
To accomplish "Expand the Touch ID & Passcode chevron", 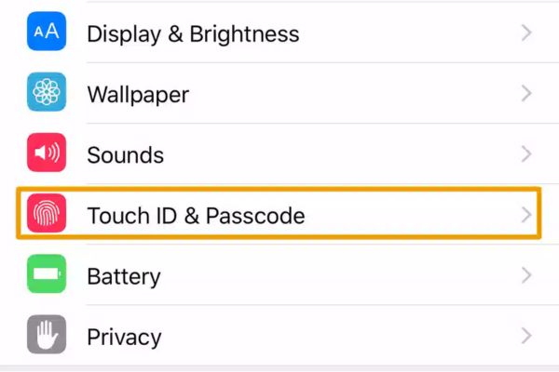I will coord(526,216).
